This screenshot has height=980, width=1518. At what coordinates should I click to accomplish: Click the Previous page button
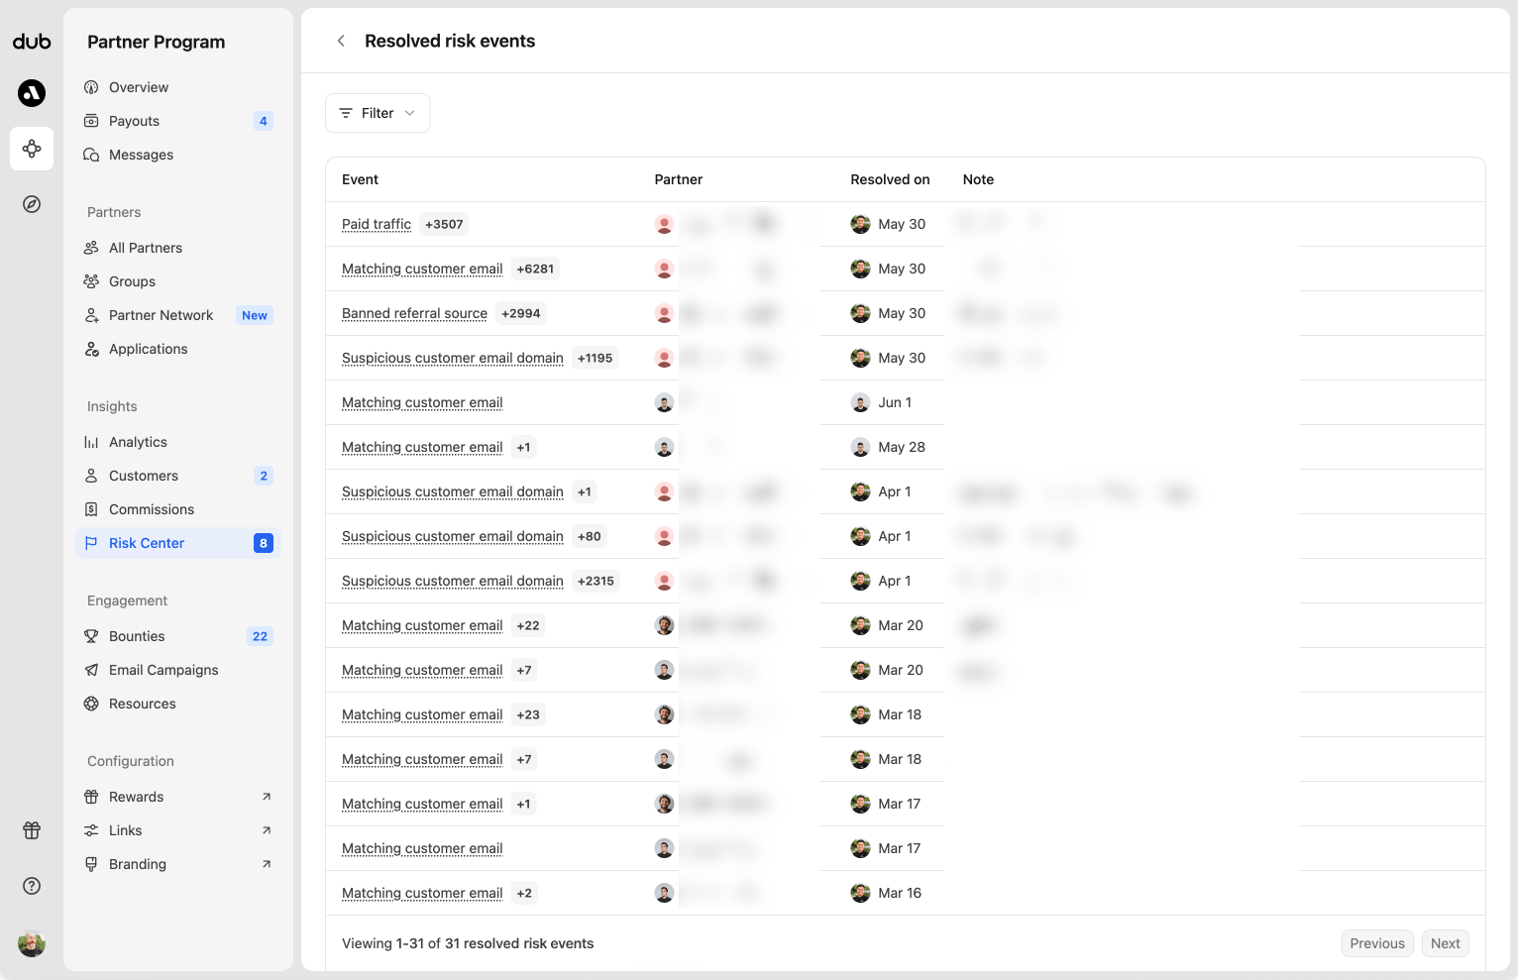pos(1377,943)
